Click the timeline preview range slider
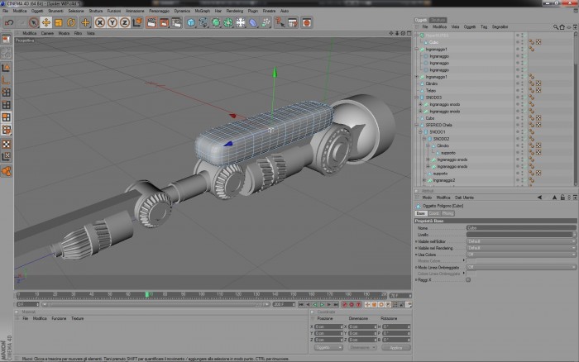This screenshot has width=579, height=362. click(157, 304)
